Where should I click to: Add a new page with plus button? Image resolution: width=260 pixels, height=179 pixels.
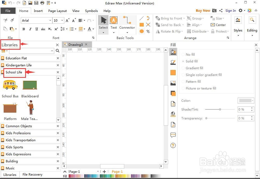pyautogui.click(x=104, y=172)
